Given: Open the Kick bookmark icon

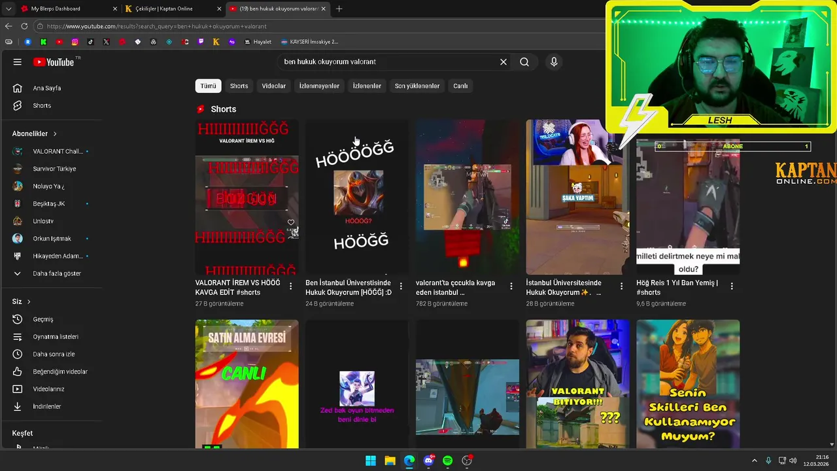Looking at the screenshot, I should tap(43, 42).
